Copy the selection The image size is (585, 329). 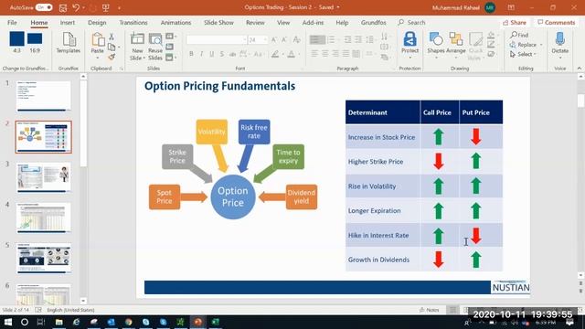tap(112, 47)
